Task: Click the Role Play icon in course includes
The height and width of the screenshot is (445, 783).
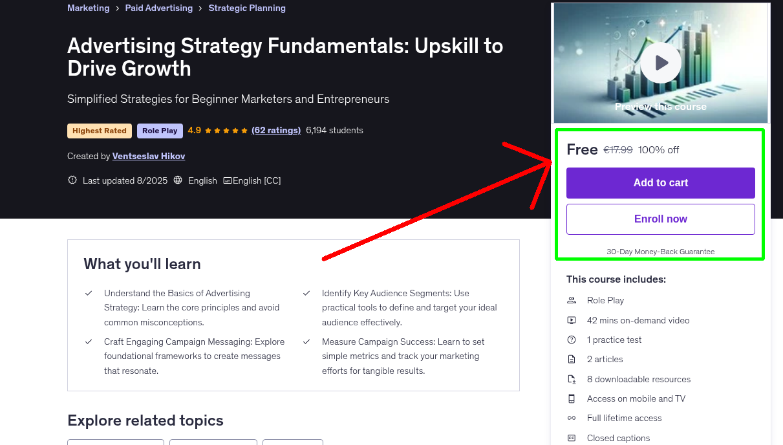Action: pyautogui.click(x=572, y=299)
